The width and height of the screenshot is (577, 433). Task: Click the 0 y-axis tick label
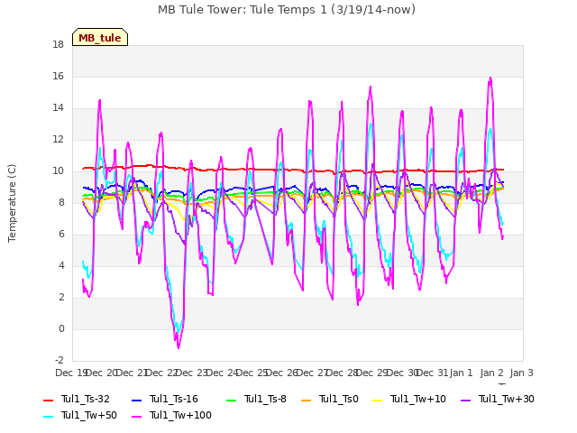[61, 328]
